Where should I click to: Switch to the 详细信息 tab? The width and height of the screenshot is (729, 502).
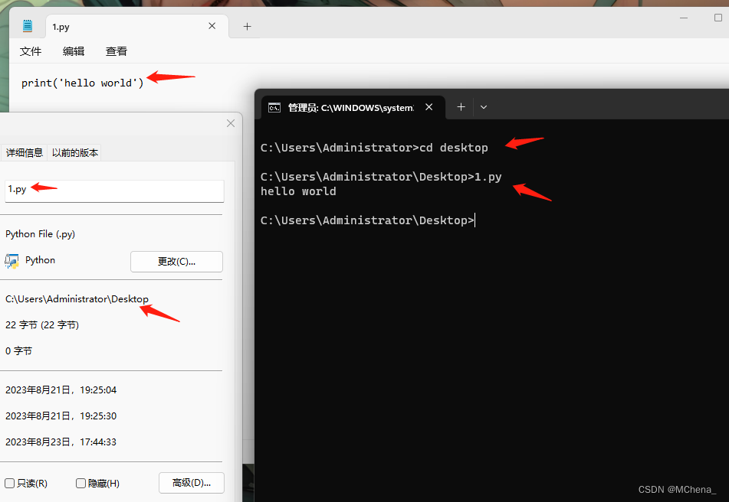click(x=25, y=152)
